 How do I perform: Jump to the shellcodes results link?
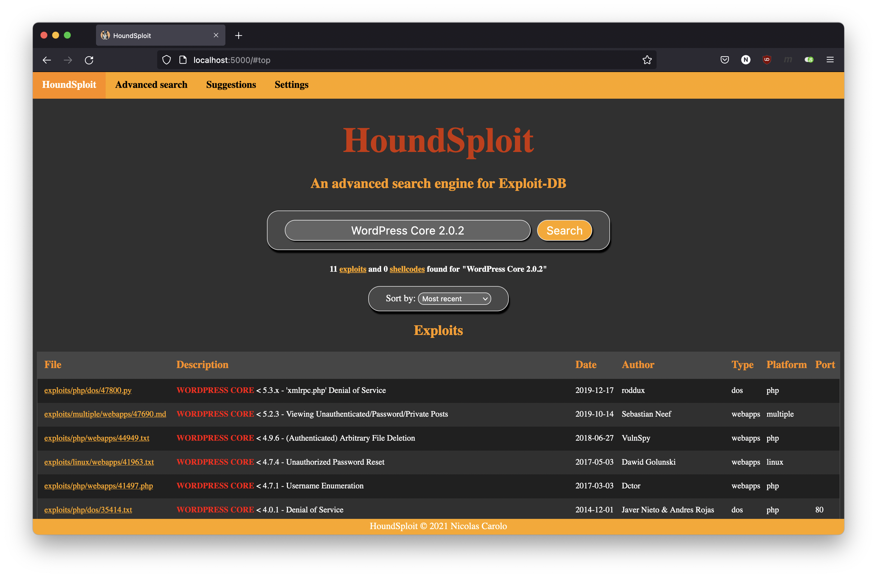click(407, 269)
